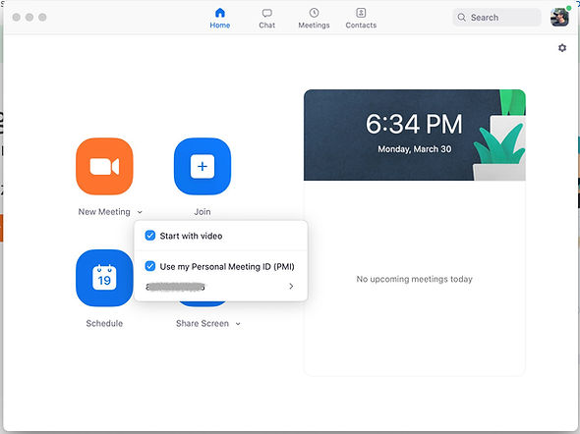
Task: Open settings via the gear icon
Action: click(x=562, y=48)
